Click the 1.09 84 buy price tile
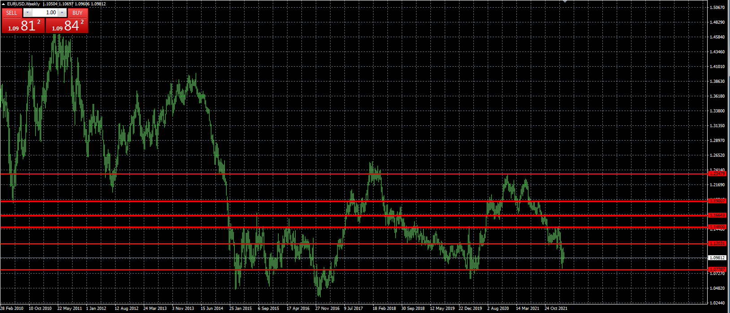Image resolution: width=730 pixels, height=313 pixels. click(67, 26)
